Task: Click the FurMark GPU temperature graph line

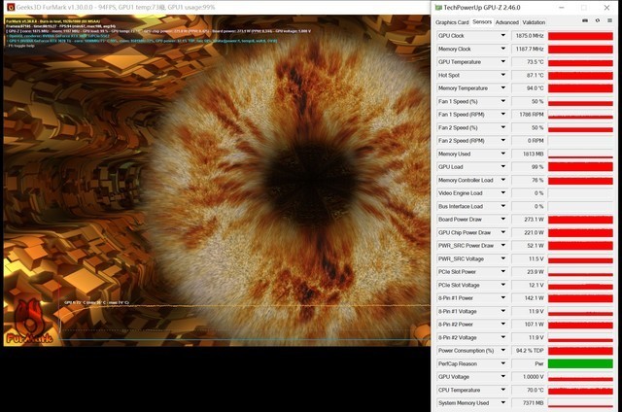Action: click(x=245, y=306)
